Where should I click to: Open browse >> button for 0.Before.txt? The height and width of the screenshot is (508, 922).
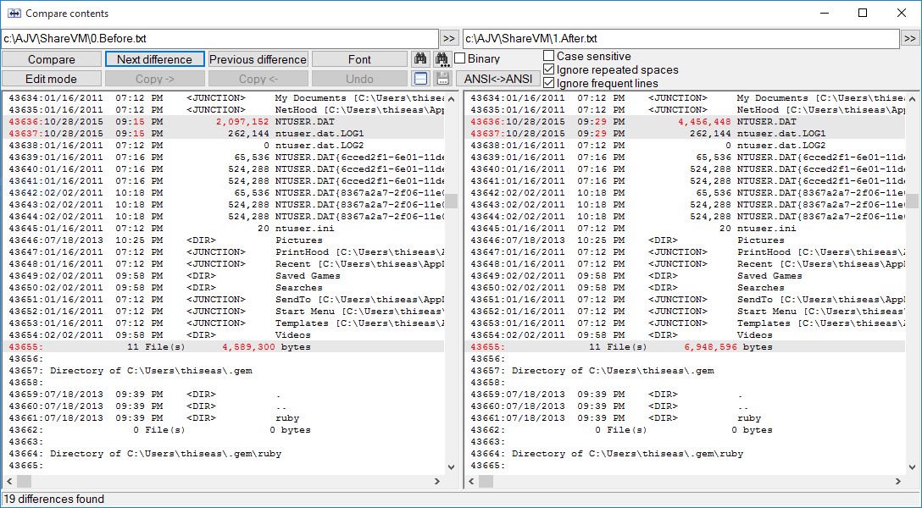tap(449, 39)
